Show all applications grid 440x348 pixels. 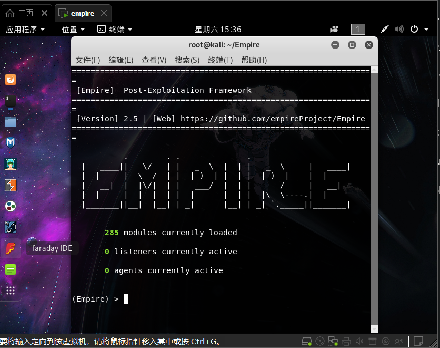coord(11,291)
